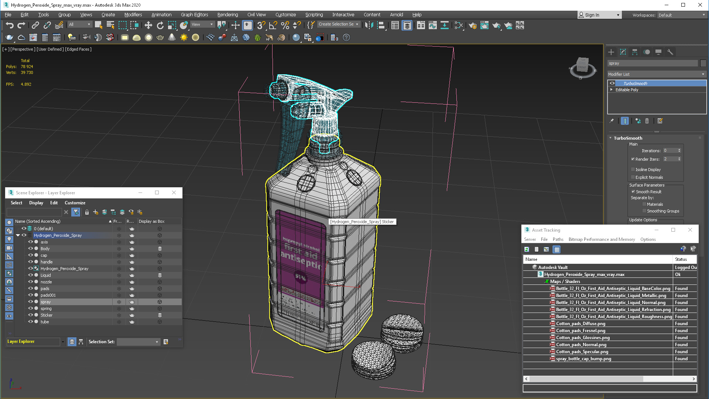Choose the Select Object tool
Viewport: 709px width, 399px height.
tap(98, 25)
